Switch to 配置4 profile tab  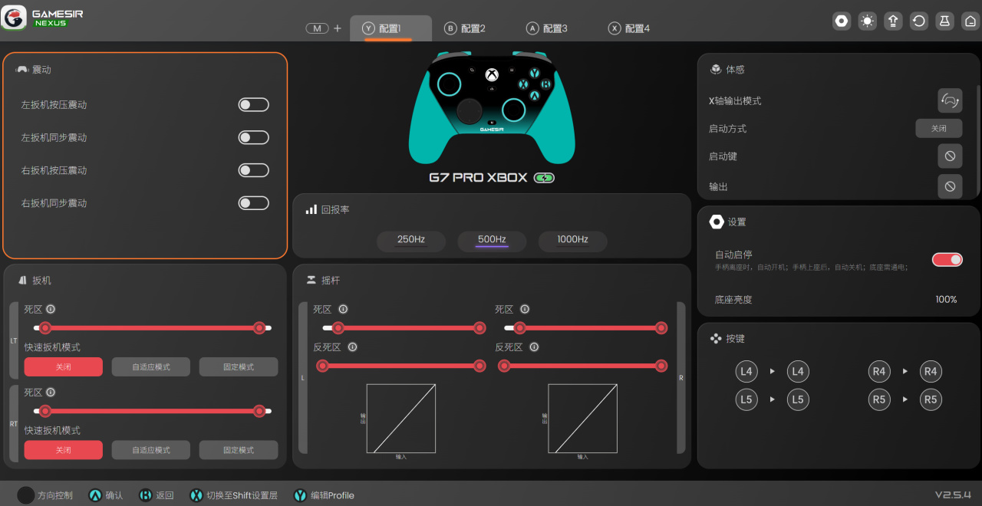(629, 28)
